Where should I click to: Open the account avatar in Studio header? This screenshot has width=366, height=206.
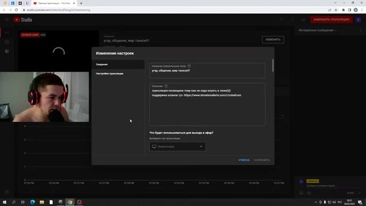pos(359,19)
